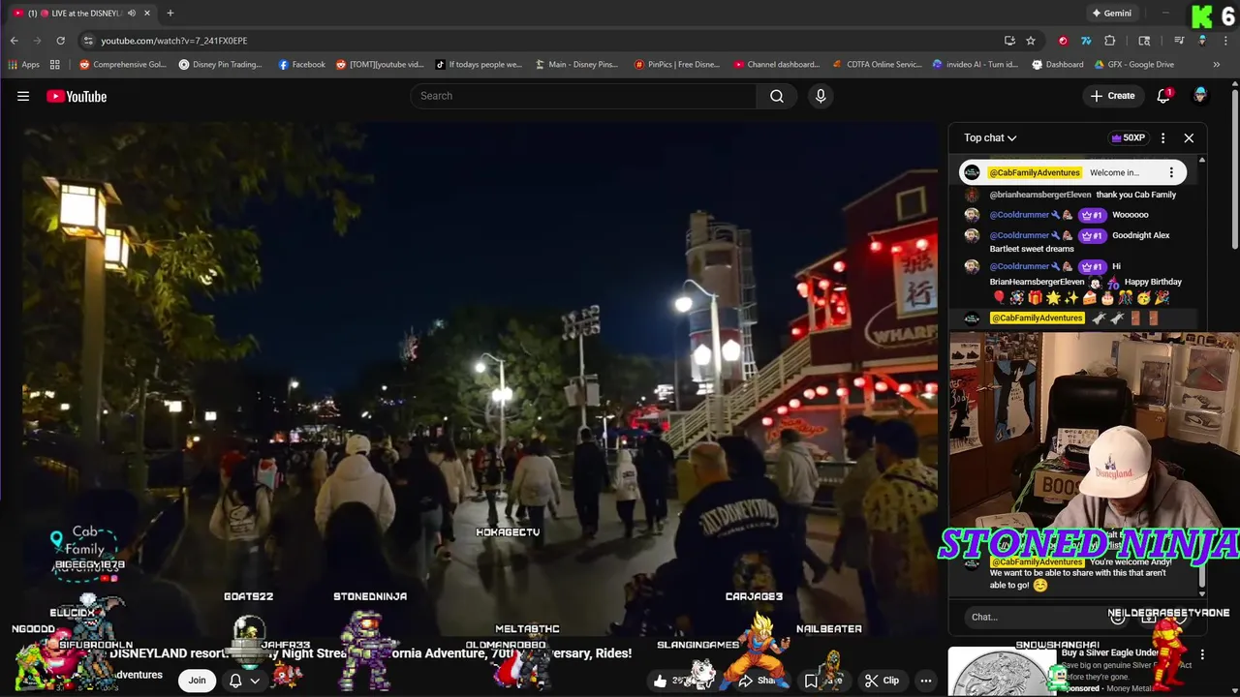Open the channel notification bell dropdown
Screen dimensions: 1240x697
pos(244,681)
